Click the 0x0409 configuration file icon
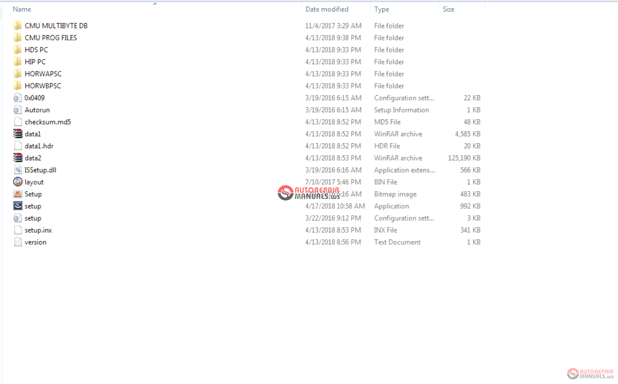The image size is (618, 384). click(x=17, y=98)
